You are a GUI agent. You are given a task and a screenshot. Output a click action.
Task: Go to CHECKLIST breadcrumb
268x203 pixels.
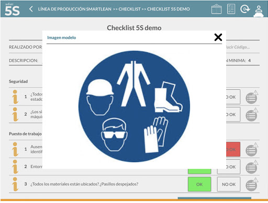pyautogui.click(x=129, y=9)
